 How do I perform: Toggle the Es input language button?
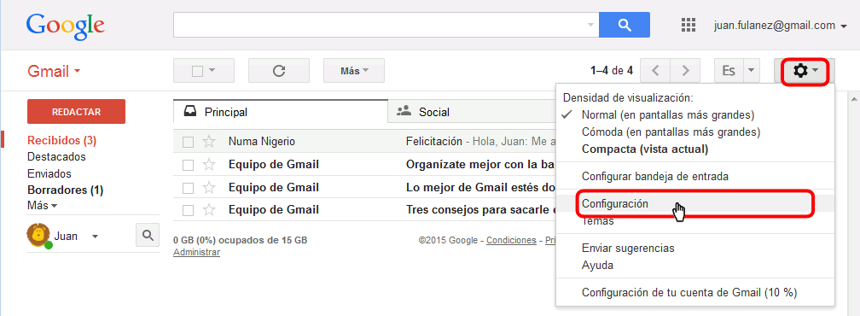(x=729, y=71)
